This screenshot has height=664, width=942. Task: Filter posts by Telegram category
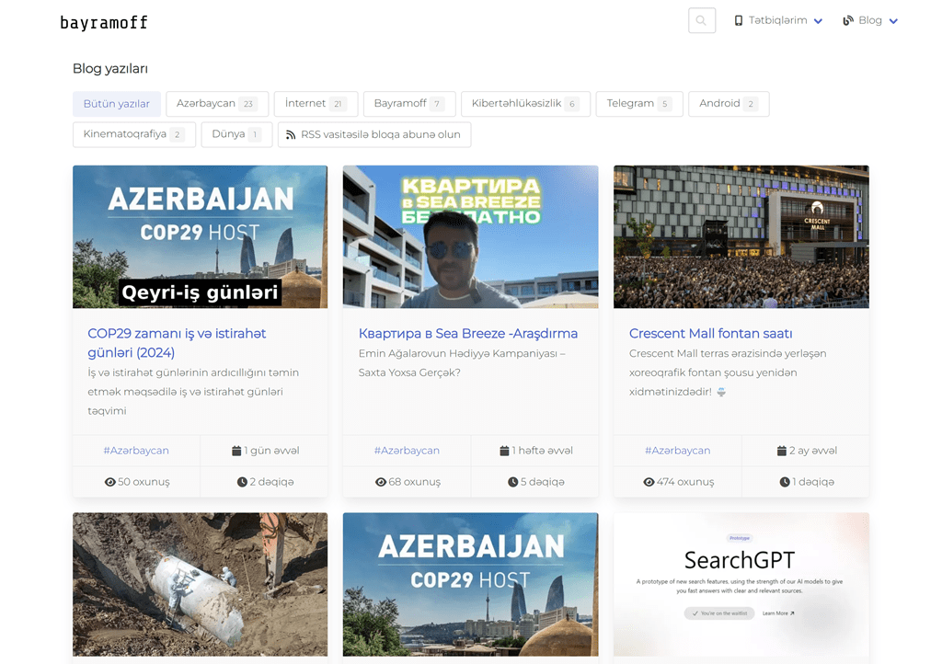point(639,104)
